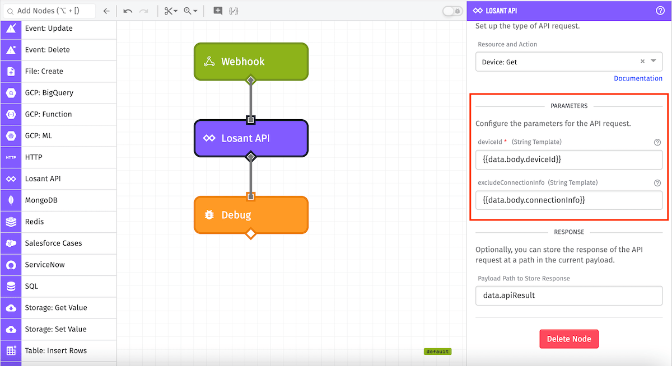Open the Documentation link

point(638,78)
